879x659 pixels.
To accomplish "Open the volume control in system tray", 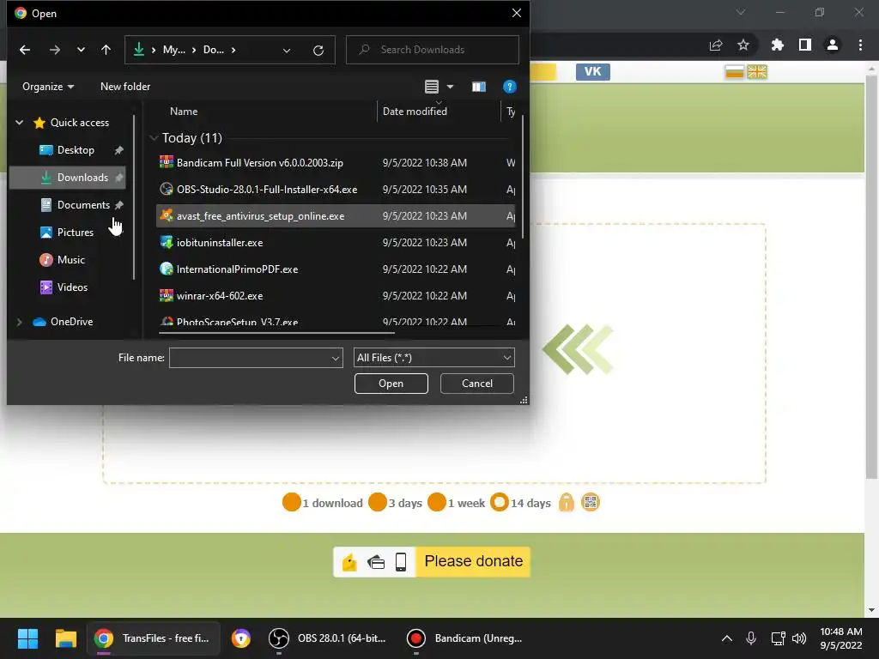I will [799, 638].
